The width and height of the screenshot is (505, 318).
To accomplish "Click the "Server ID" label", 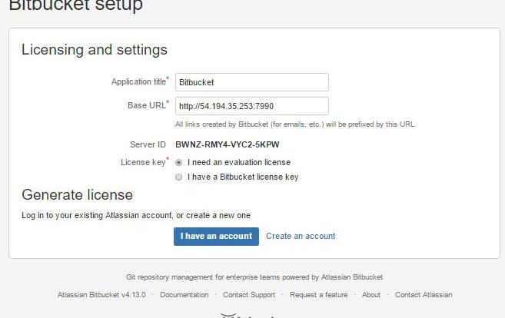I will [x=148, y=144].
